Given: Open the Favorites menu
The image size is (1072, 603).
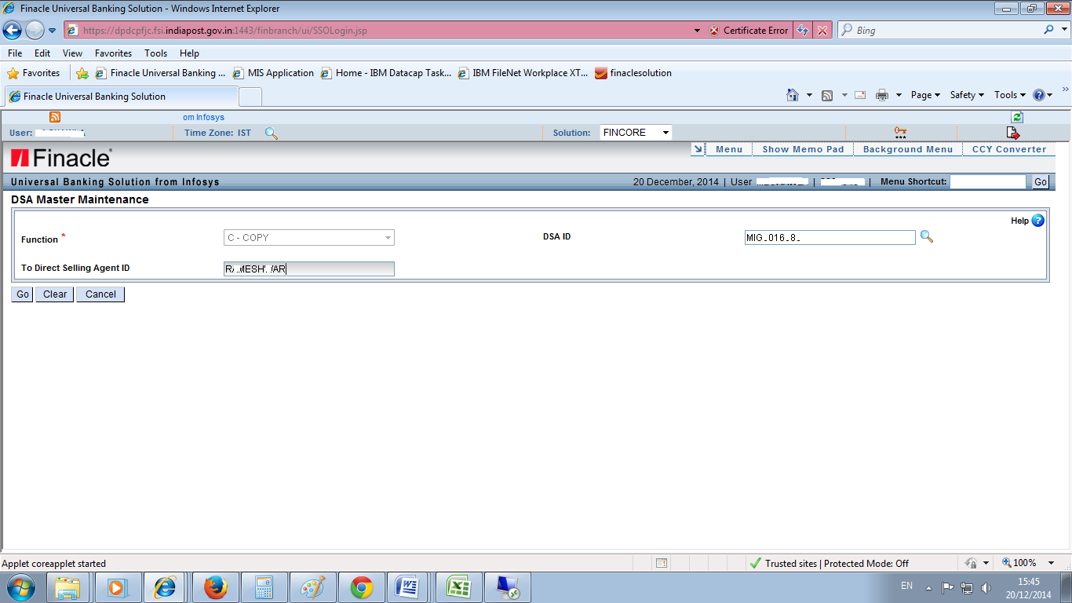Looking at the screenshot, I should click(x=112, y=53).
